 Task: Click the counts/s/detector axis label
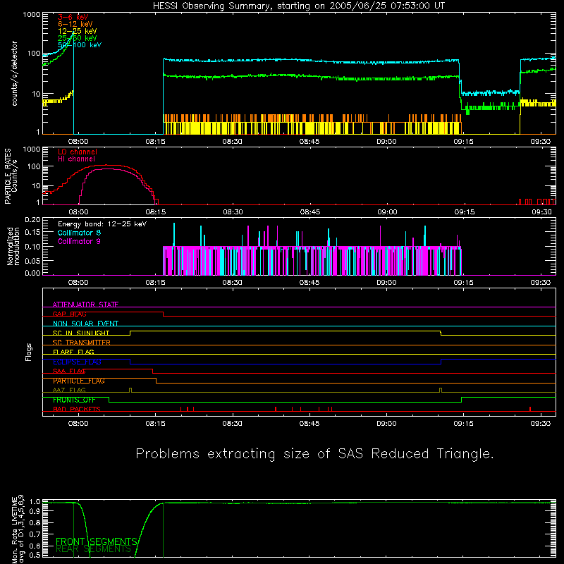click(x=15, y=73)
